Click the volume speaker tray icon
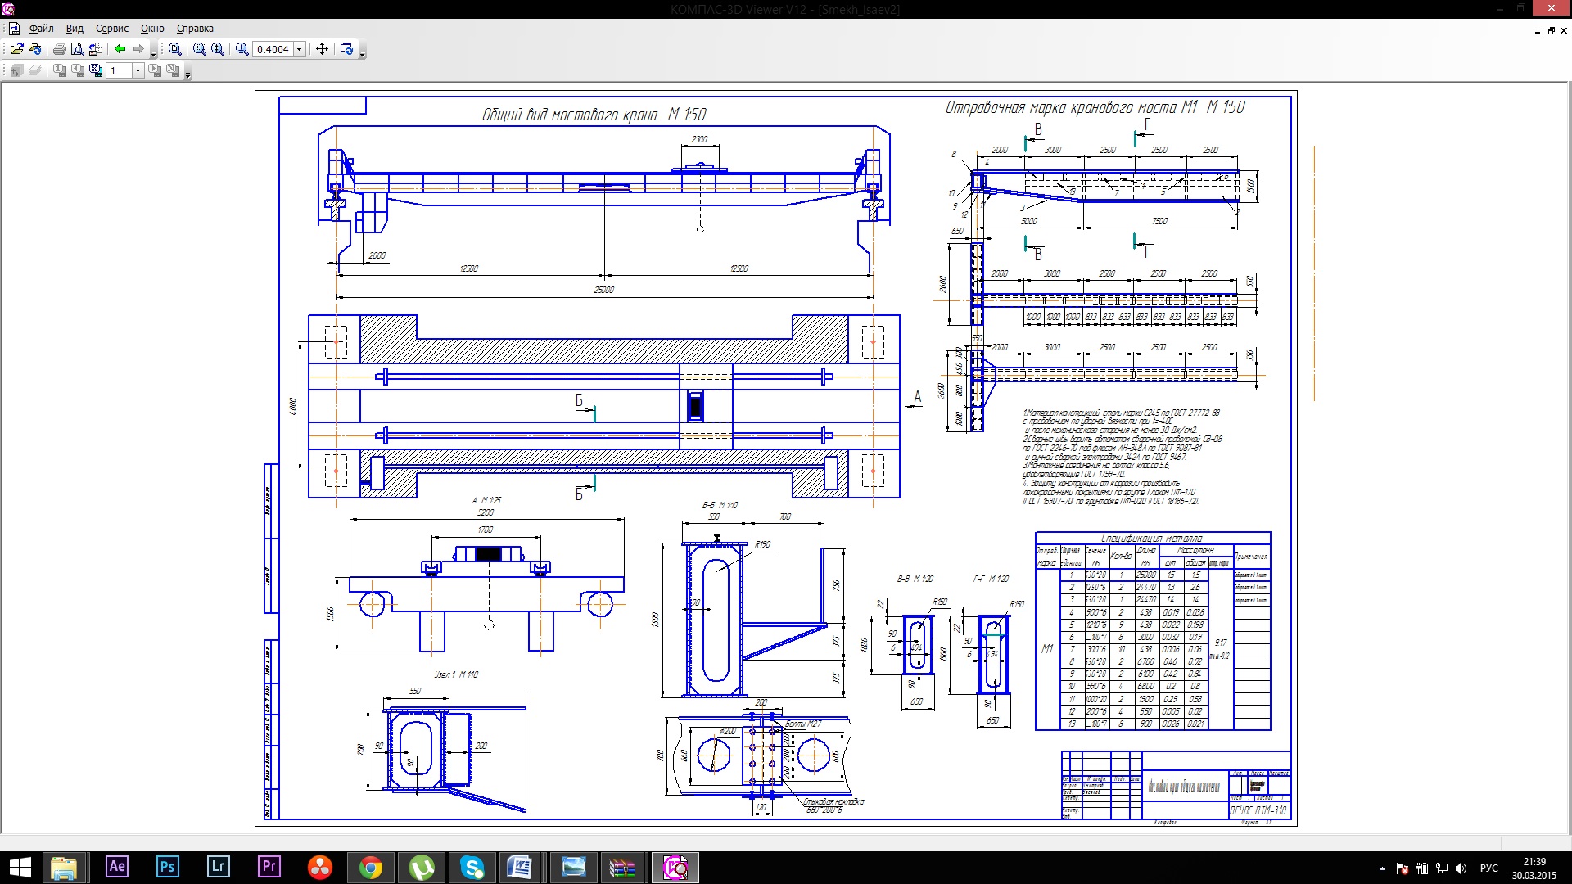Image resolution: width=1572 pixels, height=884 pixels. (1461, 868)
